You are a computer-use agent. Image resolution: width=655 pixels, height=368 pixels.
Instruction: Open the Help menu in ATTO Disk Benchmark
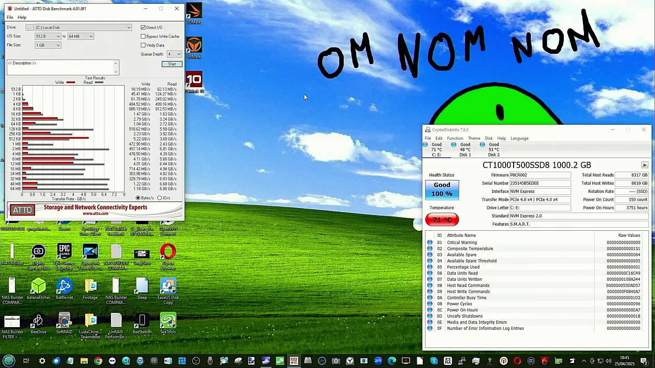(22, 17)
